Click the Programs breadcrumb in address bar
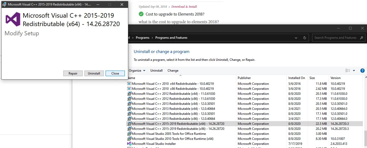 pos(142,38)
